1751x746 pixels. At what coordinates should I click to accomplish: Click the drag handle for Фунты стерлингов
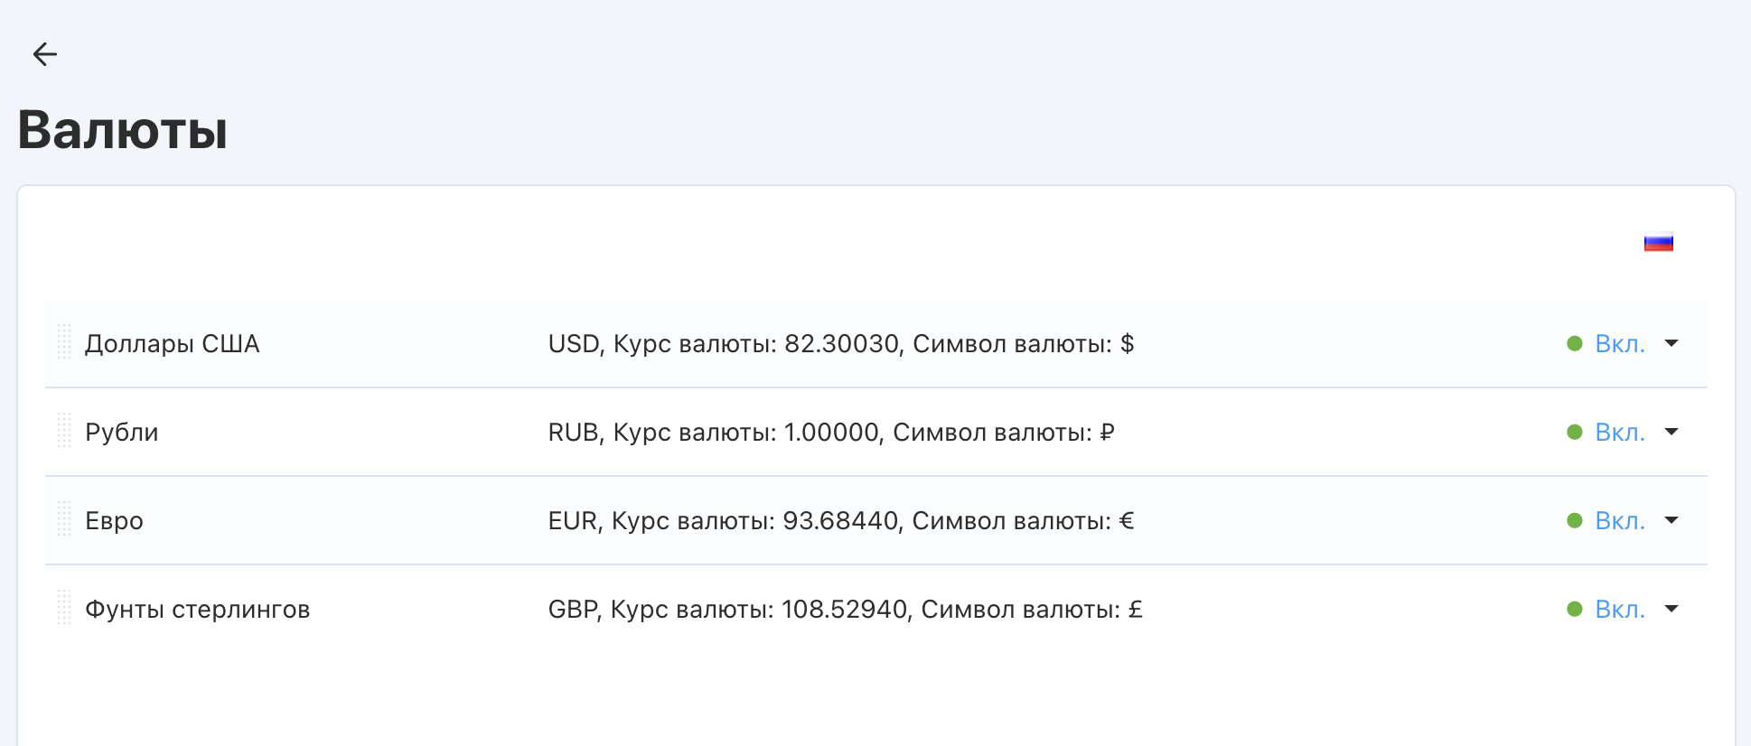[64, 609]
